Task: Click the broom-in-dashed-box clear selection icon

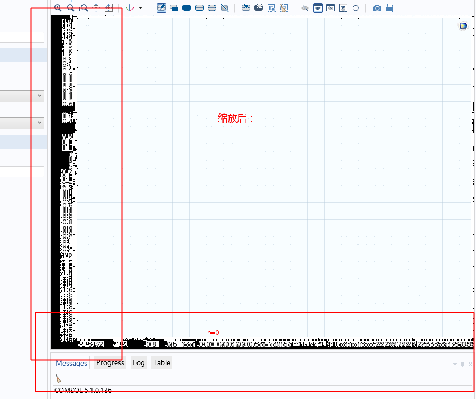Action: (284, 8)
